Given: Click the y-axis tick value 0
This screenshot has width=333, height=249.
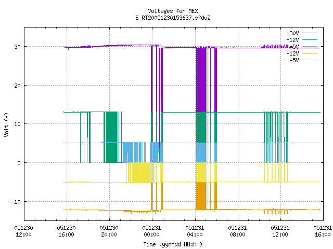Looking at the screenshot, I should [x=19, y=163].
